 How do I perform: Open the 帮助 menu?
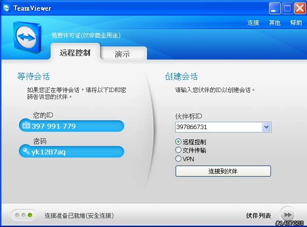pyautogui.click(x=296, y=23)
